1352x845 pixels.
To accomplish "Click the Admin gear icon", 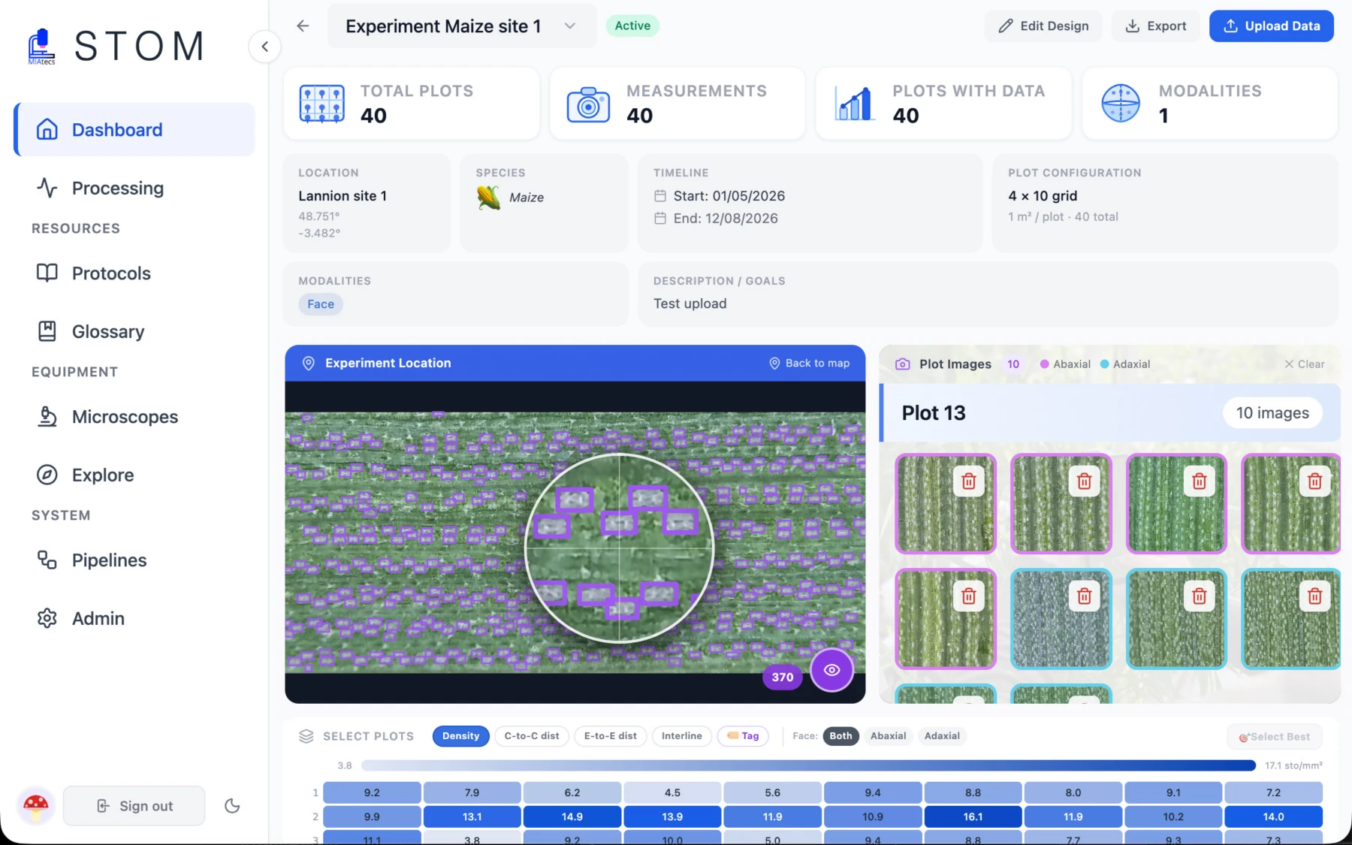I will point(47,618).
